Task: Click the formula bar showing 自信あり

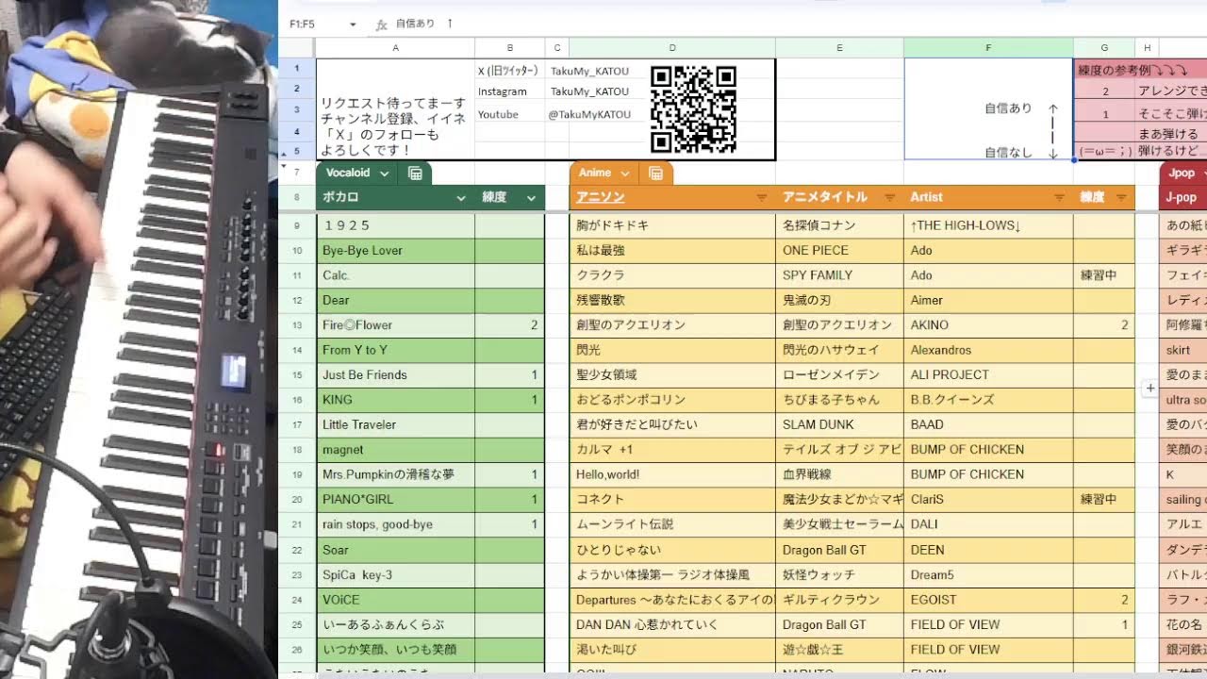Action: click(x=424, y=24)
